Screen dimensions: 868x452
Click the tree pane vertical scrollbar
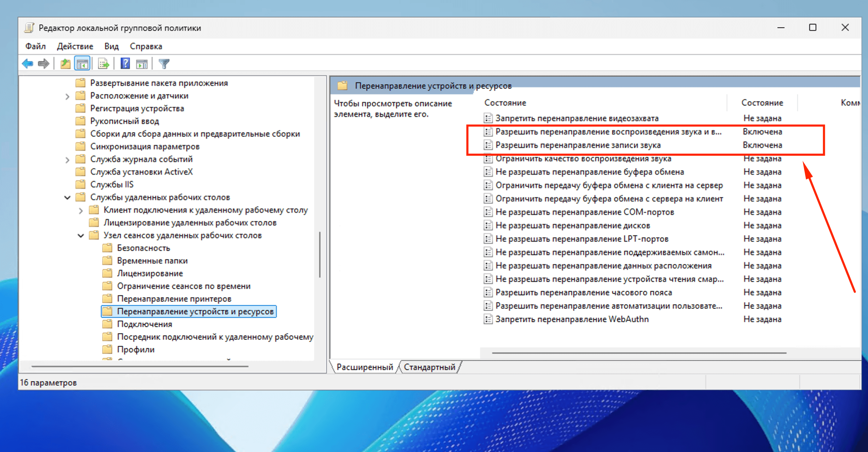(x=320, y=254)
